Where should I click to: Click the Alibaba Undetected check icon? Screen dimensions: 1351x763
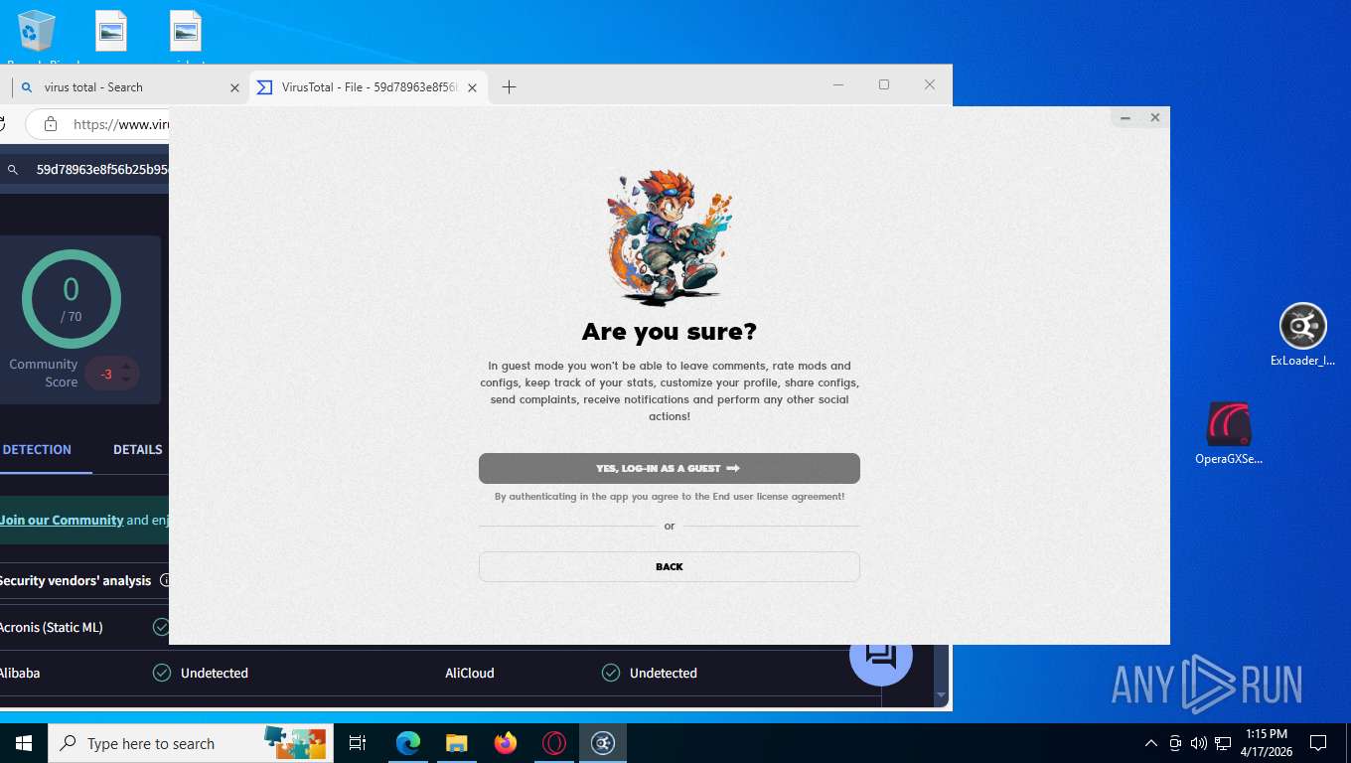[162, 673]
